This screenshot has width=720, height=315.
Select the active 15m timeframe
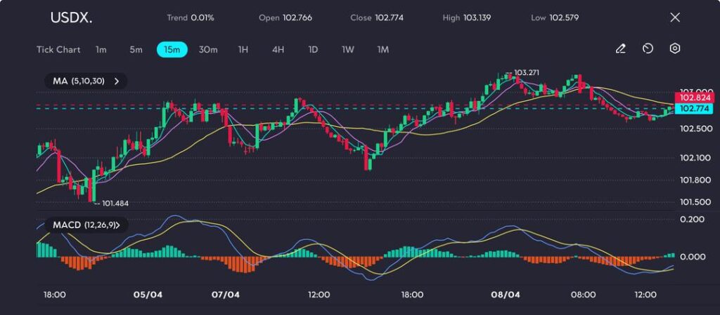coord(172,50)
